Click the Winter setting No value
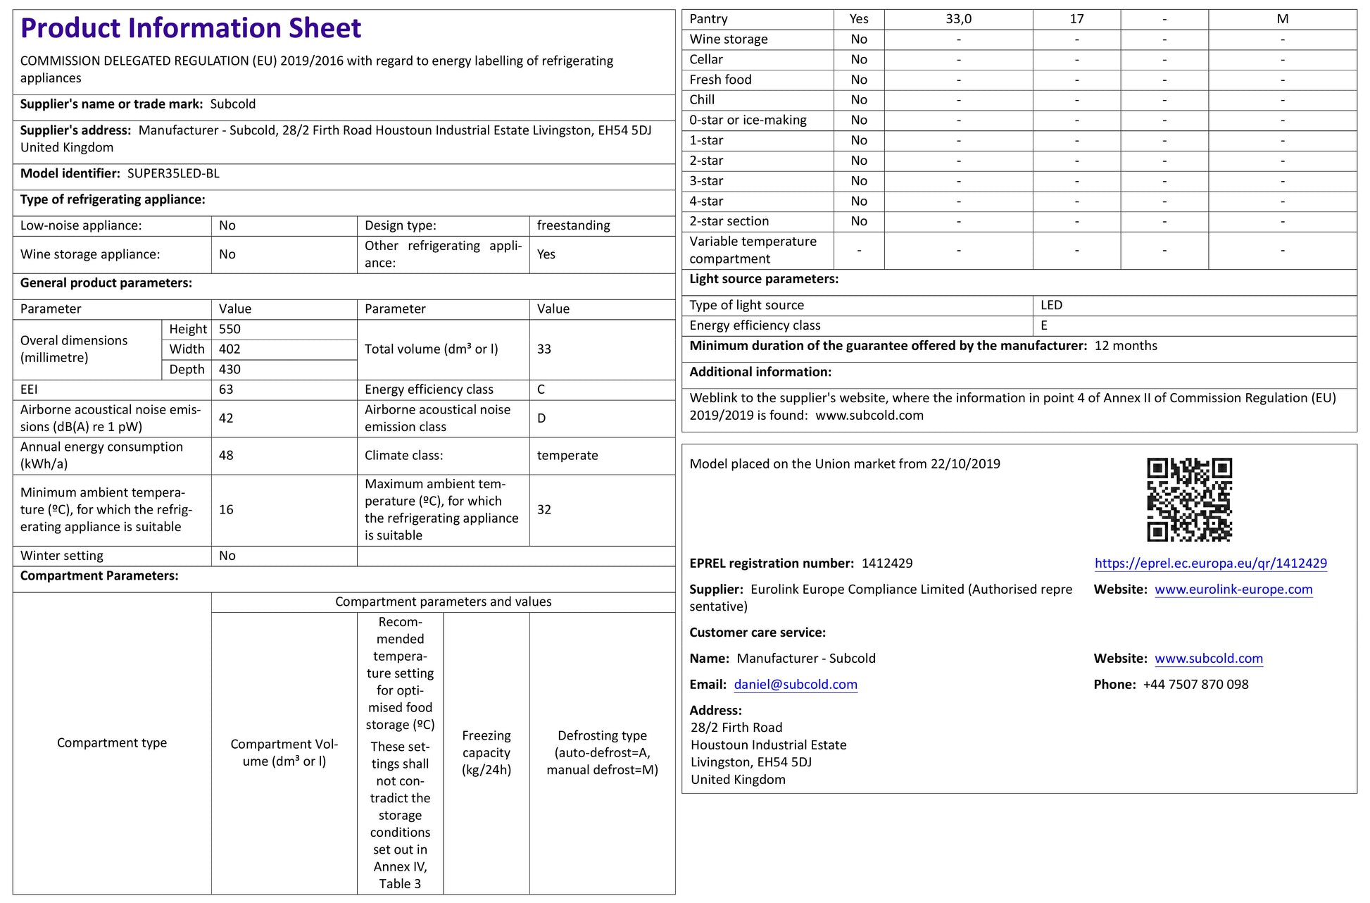 [x=227, y=556]
